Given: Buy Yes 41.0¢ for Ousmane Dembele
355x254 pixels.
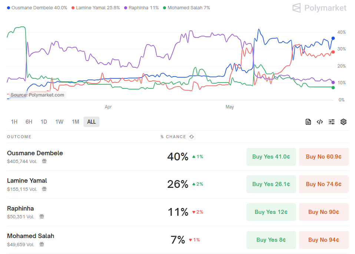Looking at the screenshot, I should point(271,157).
